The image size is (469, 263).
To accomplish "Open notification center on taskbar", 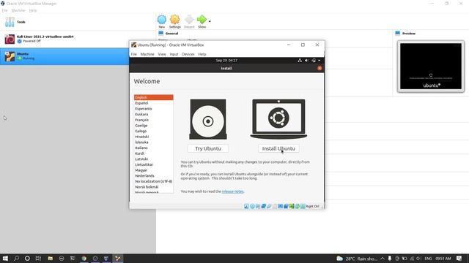I will [459, 259].
